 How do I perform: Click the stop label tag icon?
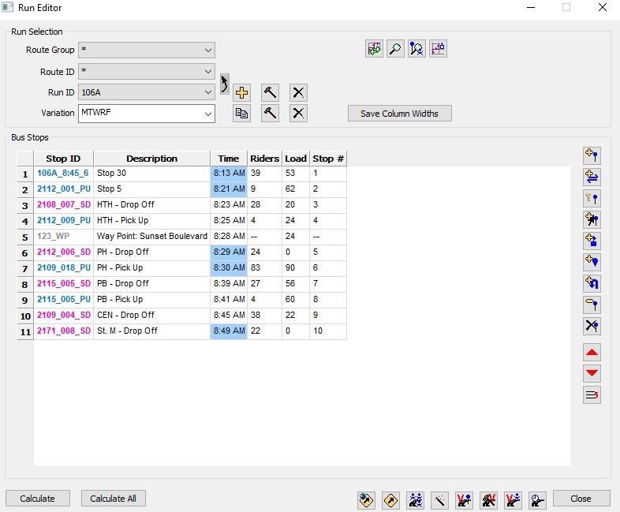tap(592, 305)
